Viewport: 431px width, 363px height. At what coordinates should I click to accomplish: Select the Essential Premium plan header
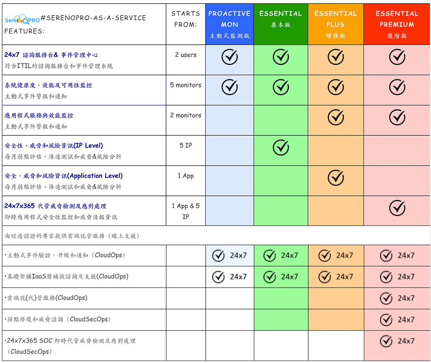click(x=397, y=24)
